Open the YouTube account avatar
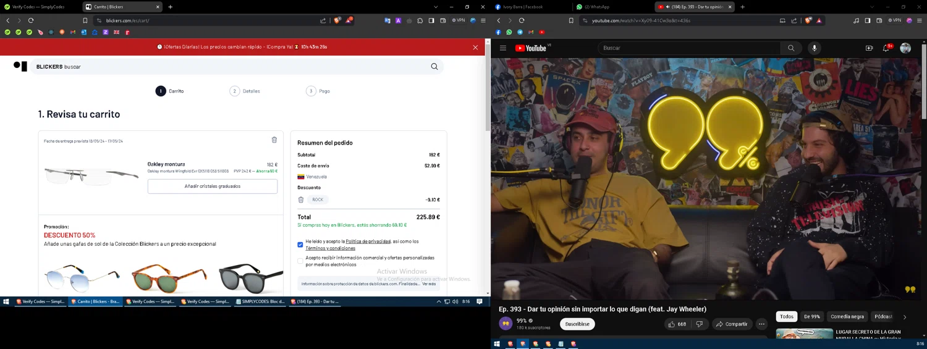 click(905, 48)
